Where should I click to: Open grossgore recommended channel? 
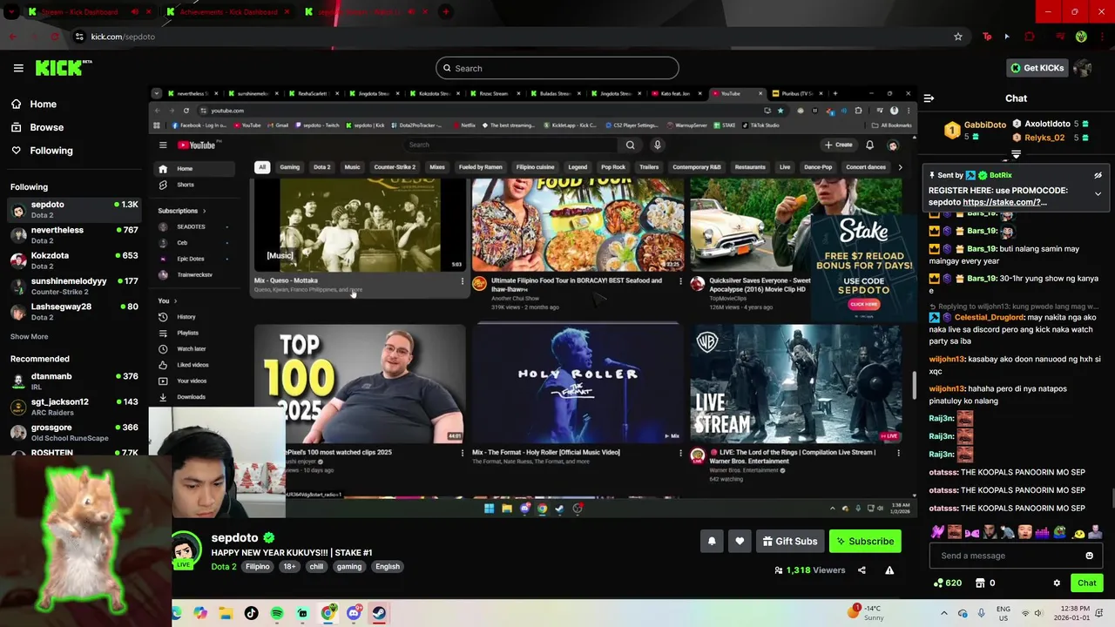point(73,433)
